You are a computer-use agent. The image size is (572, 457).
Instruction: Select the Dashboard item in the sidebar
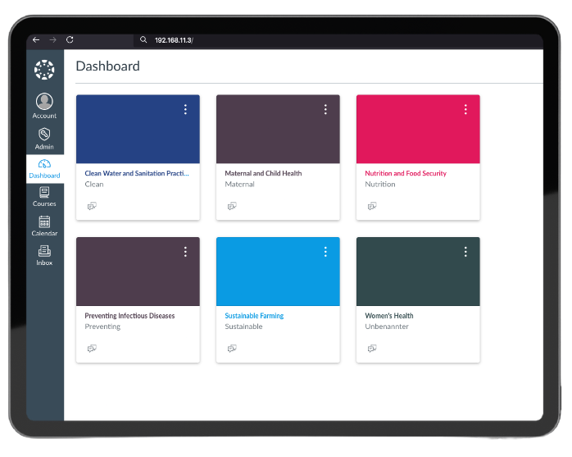44,168
